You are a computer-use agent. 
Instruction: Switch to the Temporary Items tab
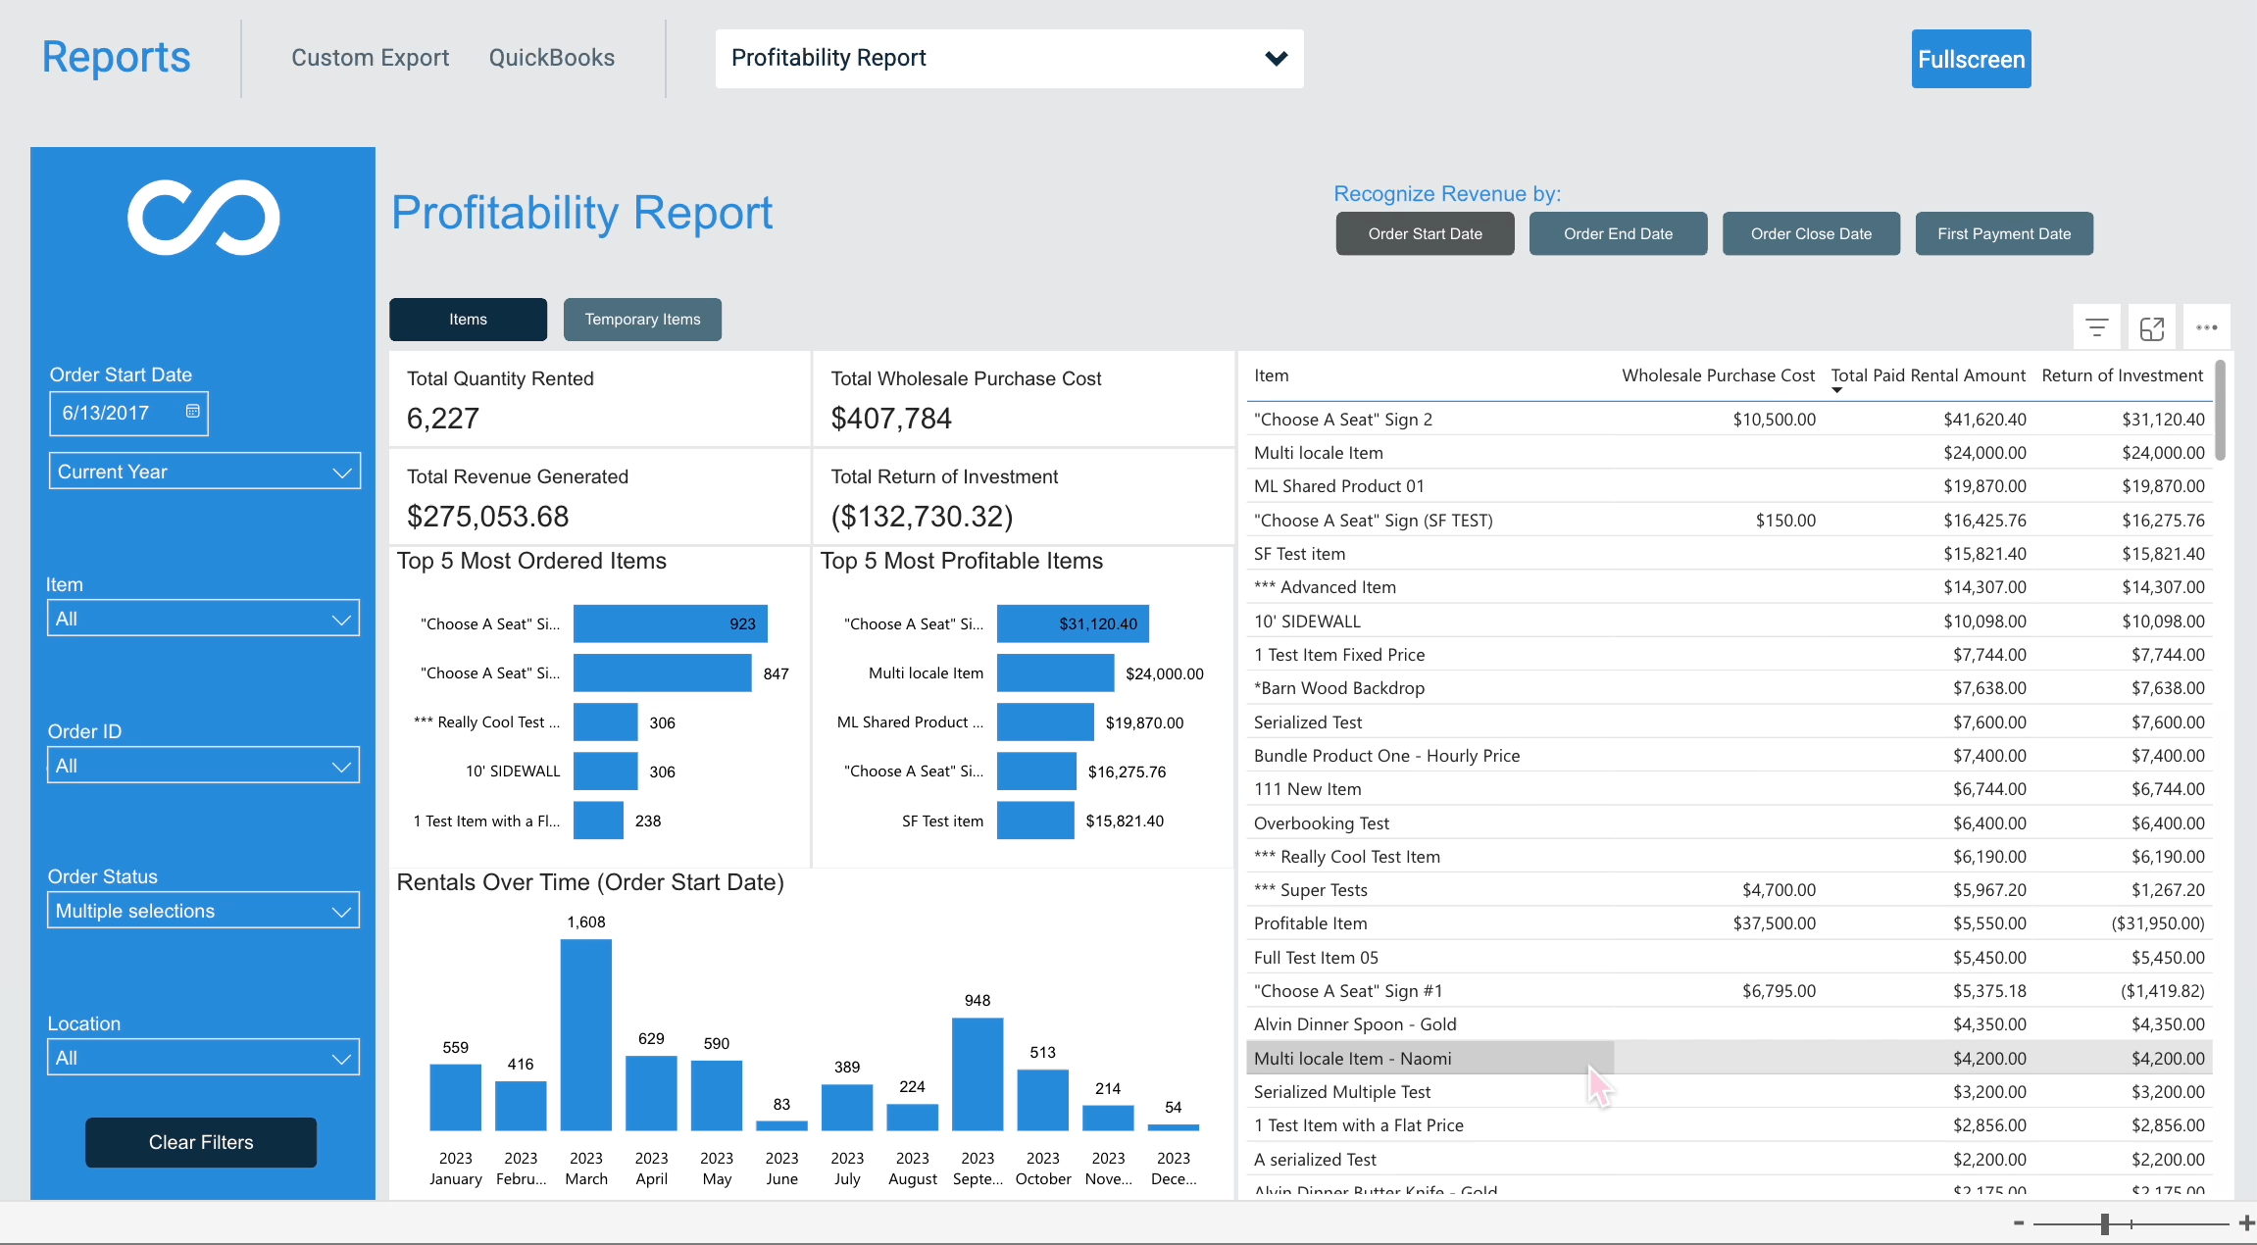click(642, 320)
